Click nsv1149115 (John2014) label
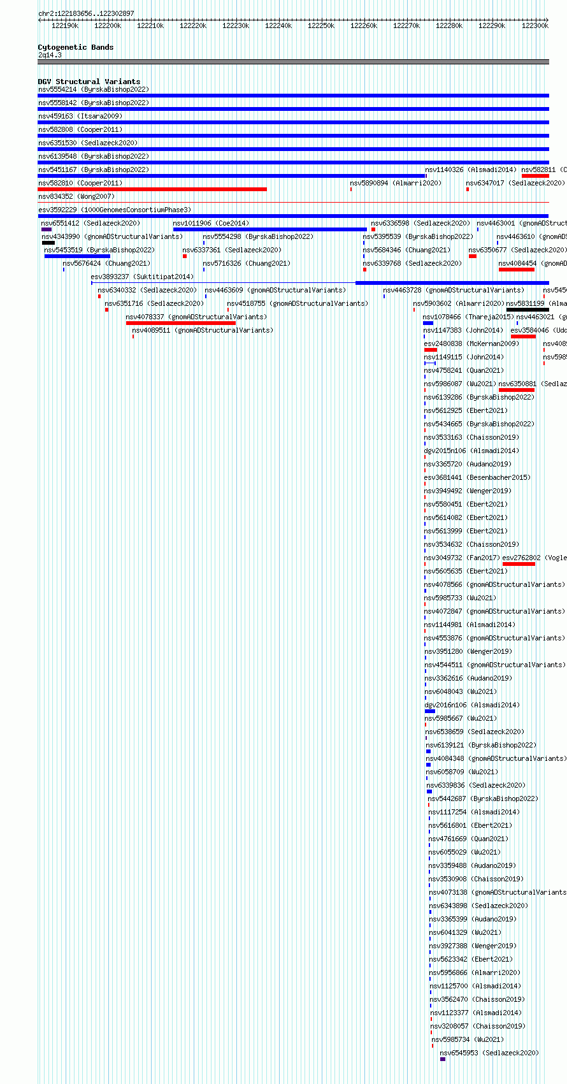The height and width of the screenshot is (1084, 567). coord(464,358)
